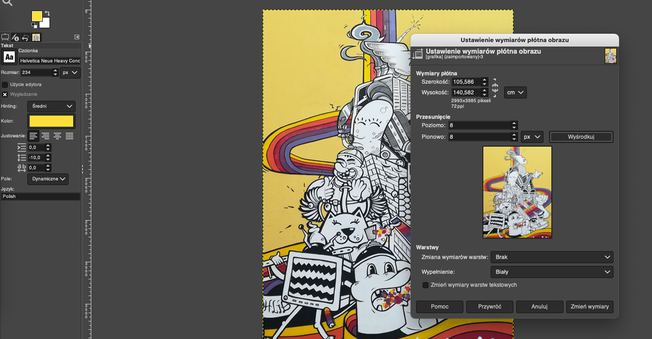Increase the Wysokość height value
Screen dimensions: 652x339
485,90
